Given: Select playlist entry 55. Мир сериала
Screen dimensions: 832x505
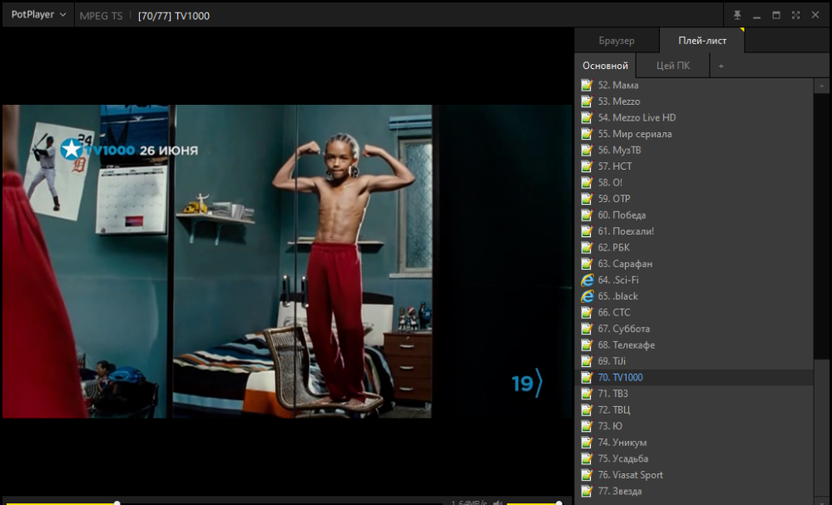Looking at the screenshot, I should 694,134.
